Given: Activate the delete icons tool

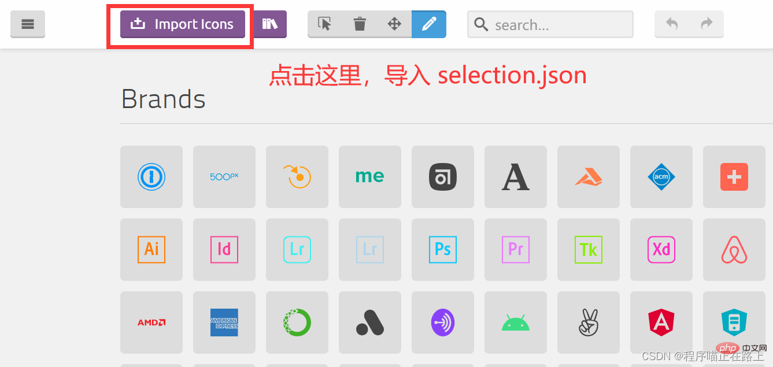Looking at the screenshot, I should pyautogui.click(x=359, y=24).
